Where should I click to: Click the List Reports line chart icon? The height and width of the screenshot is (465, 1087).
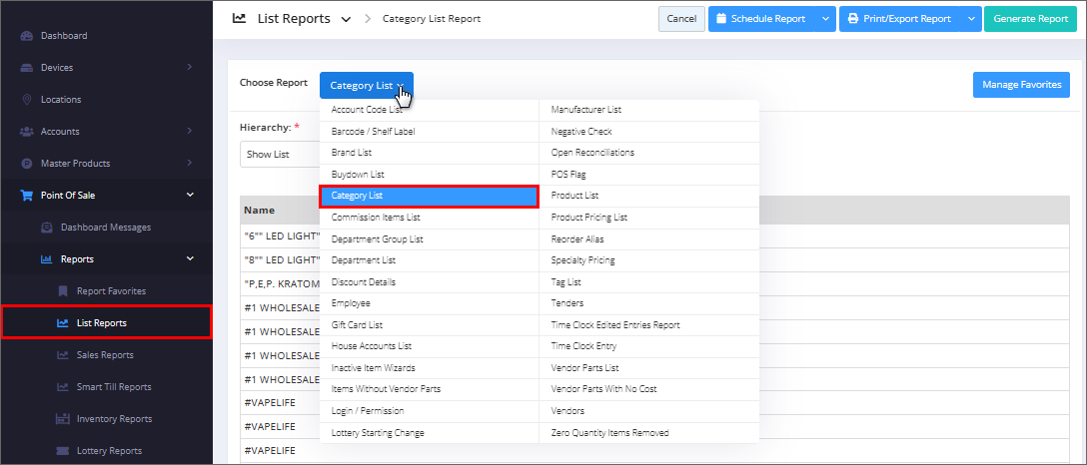[x=62, y=322]
